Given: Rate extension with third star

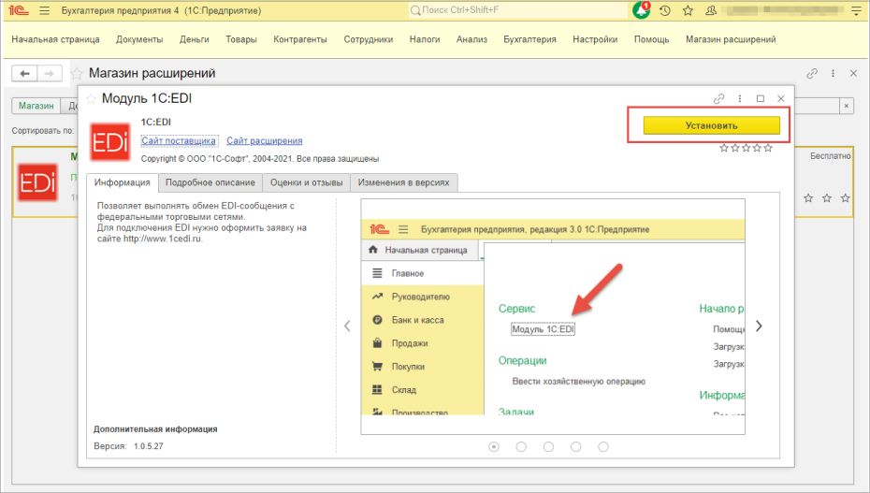Looking at the screenshot, I should 746,148.
